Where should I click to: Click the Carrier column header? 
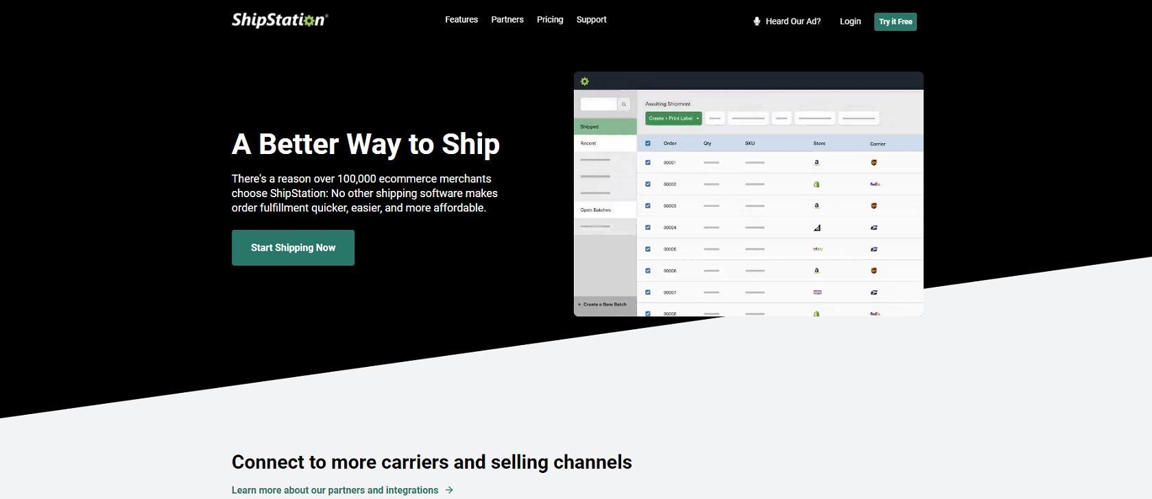click(x=878, y=144)
